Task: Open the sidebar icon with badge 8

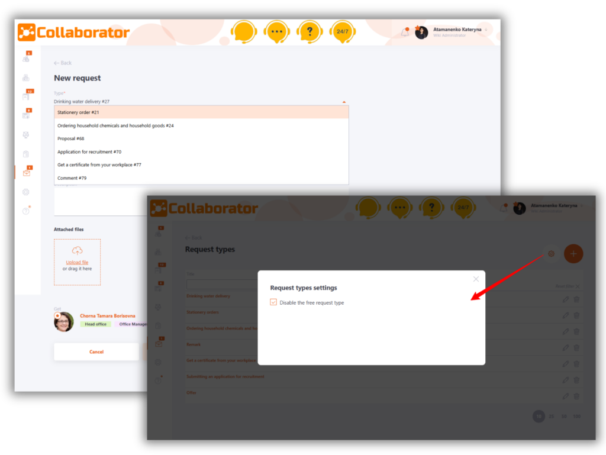Action: pos(26,115)
